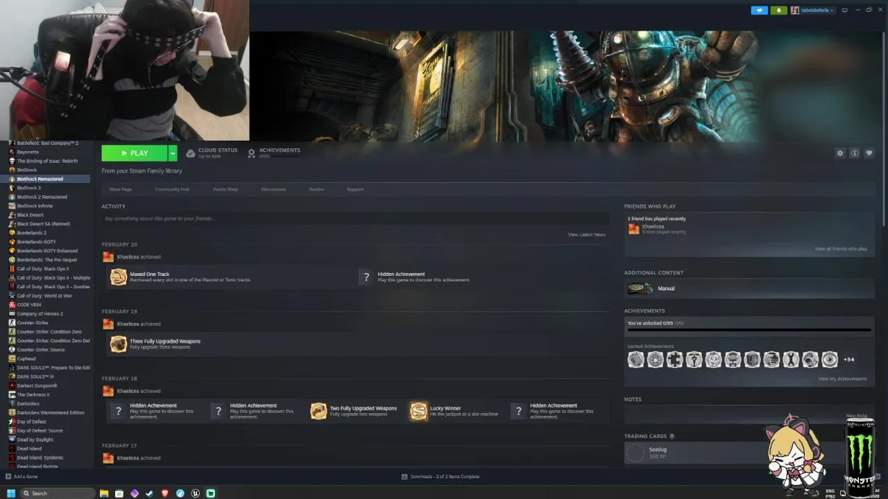This screenshot has height=499, width=888.
Task: Open the Store Page tab
Action: click(121, 189)
